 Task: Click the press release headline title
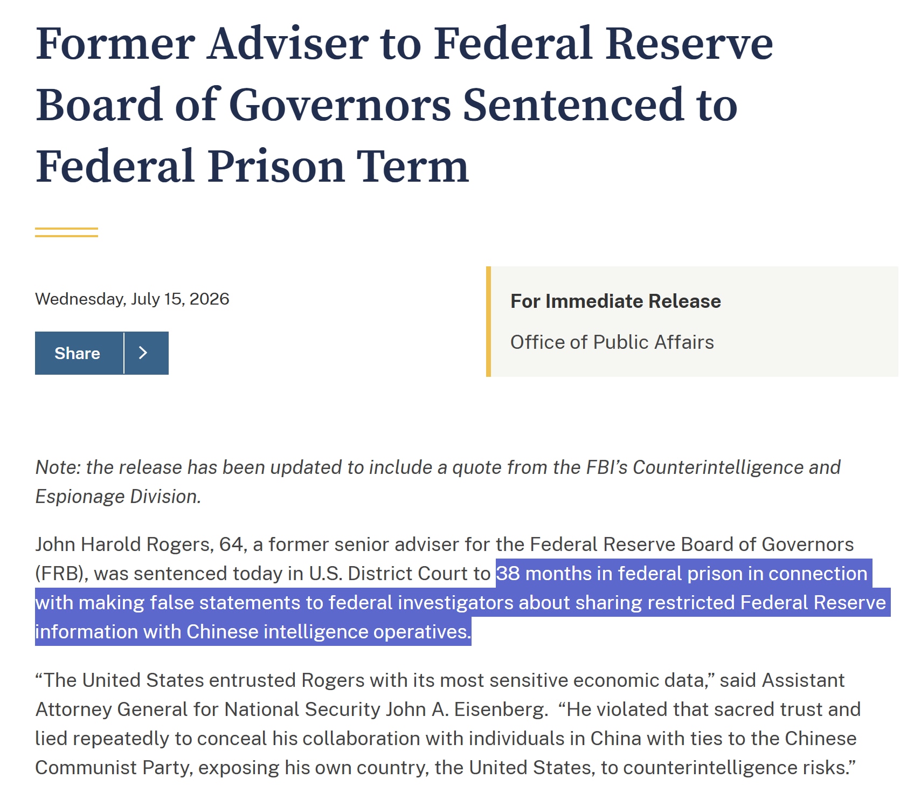404,104
